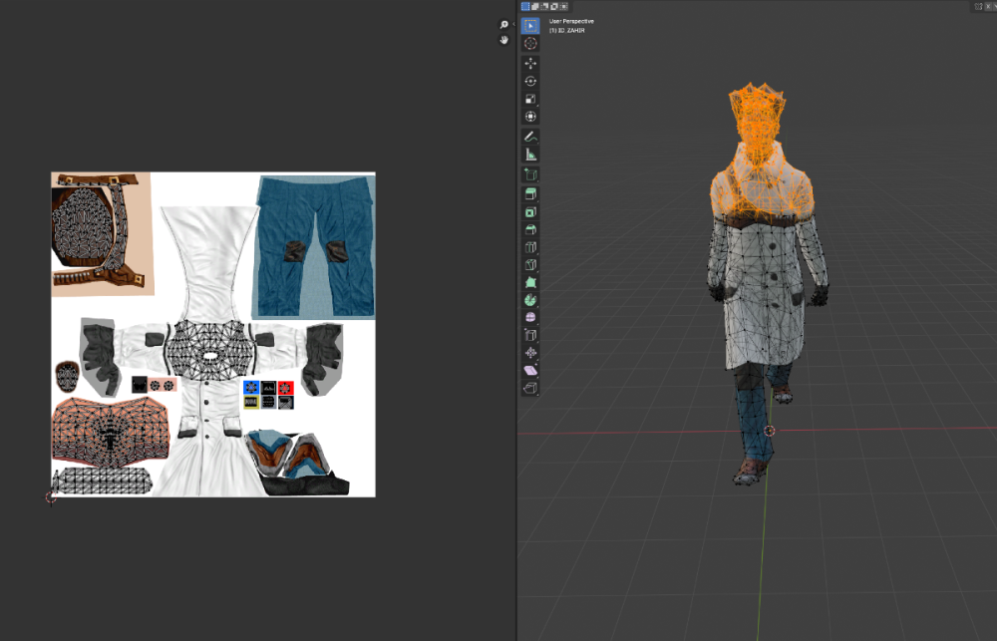Image resolution: width=997 pixels, height=641 pixels.
Task: Choose the Move tool
Action: (x=530, y=63)
